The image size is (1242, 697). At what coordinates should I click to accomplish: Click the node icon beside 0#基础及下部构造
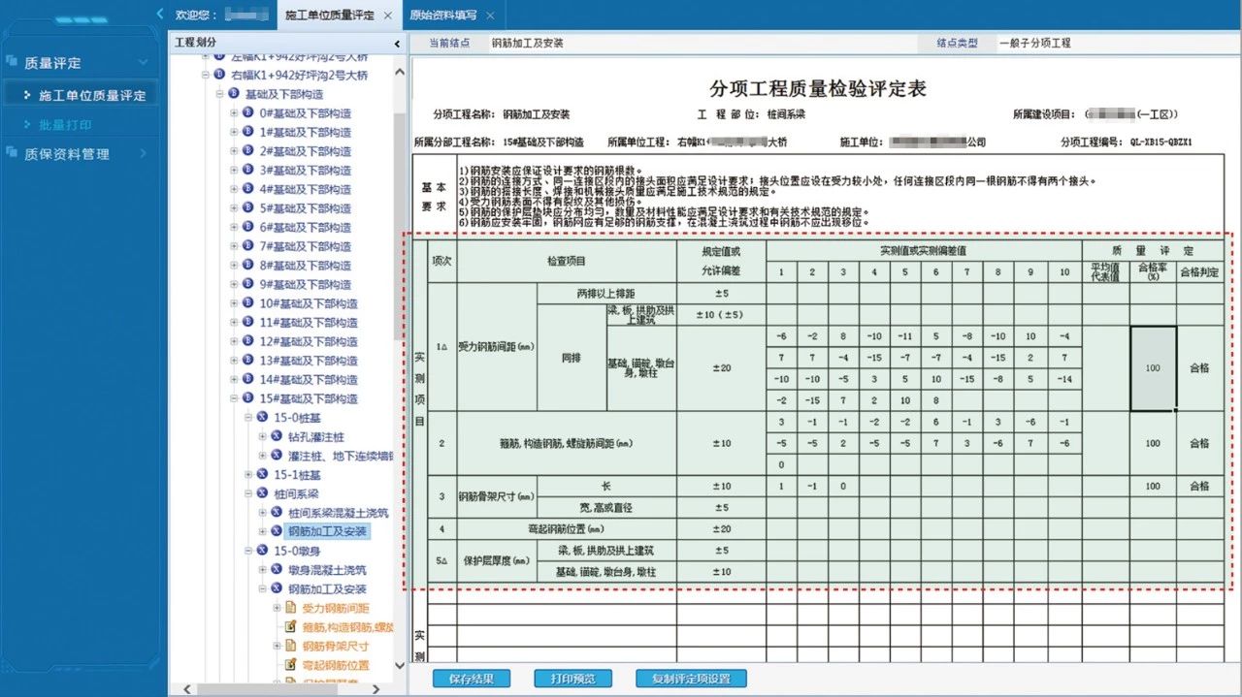click(248, 112)
